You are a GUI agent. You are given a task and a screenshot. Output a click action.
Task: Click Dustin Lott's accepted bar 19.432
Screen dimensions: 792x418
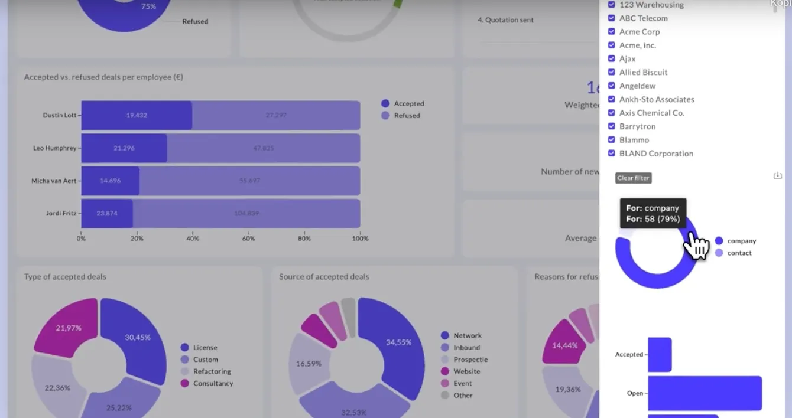click(x=137, y=115)
